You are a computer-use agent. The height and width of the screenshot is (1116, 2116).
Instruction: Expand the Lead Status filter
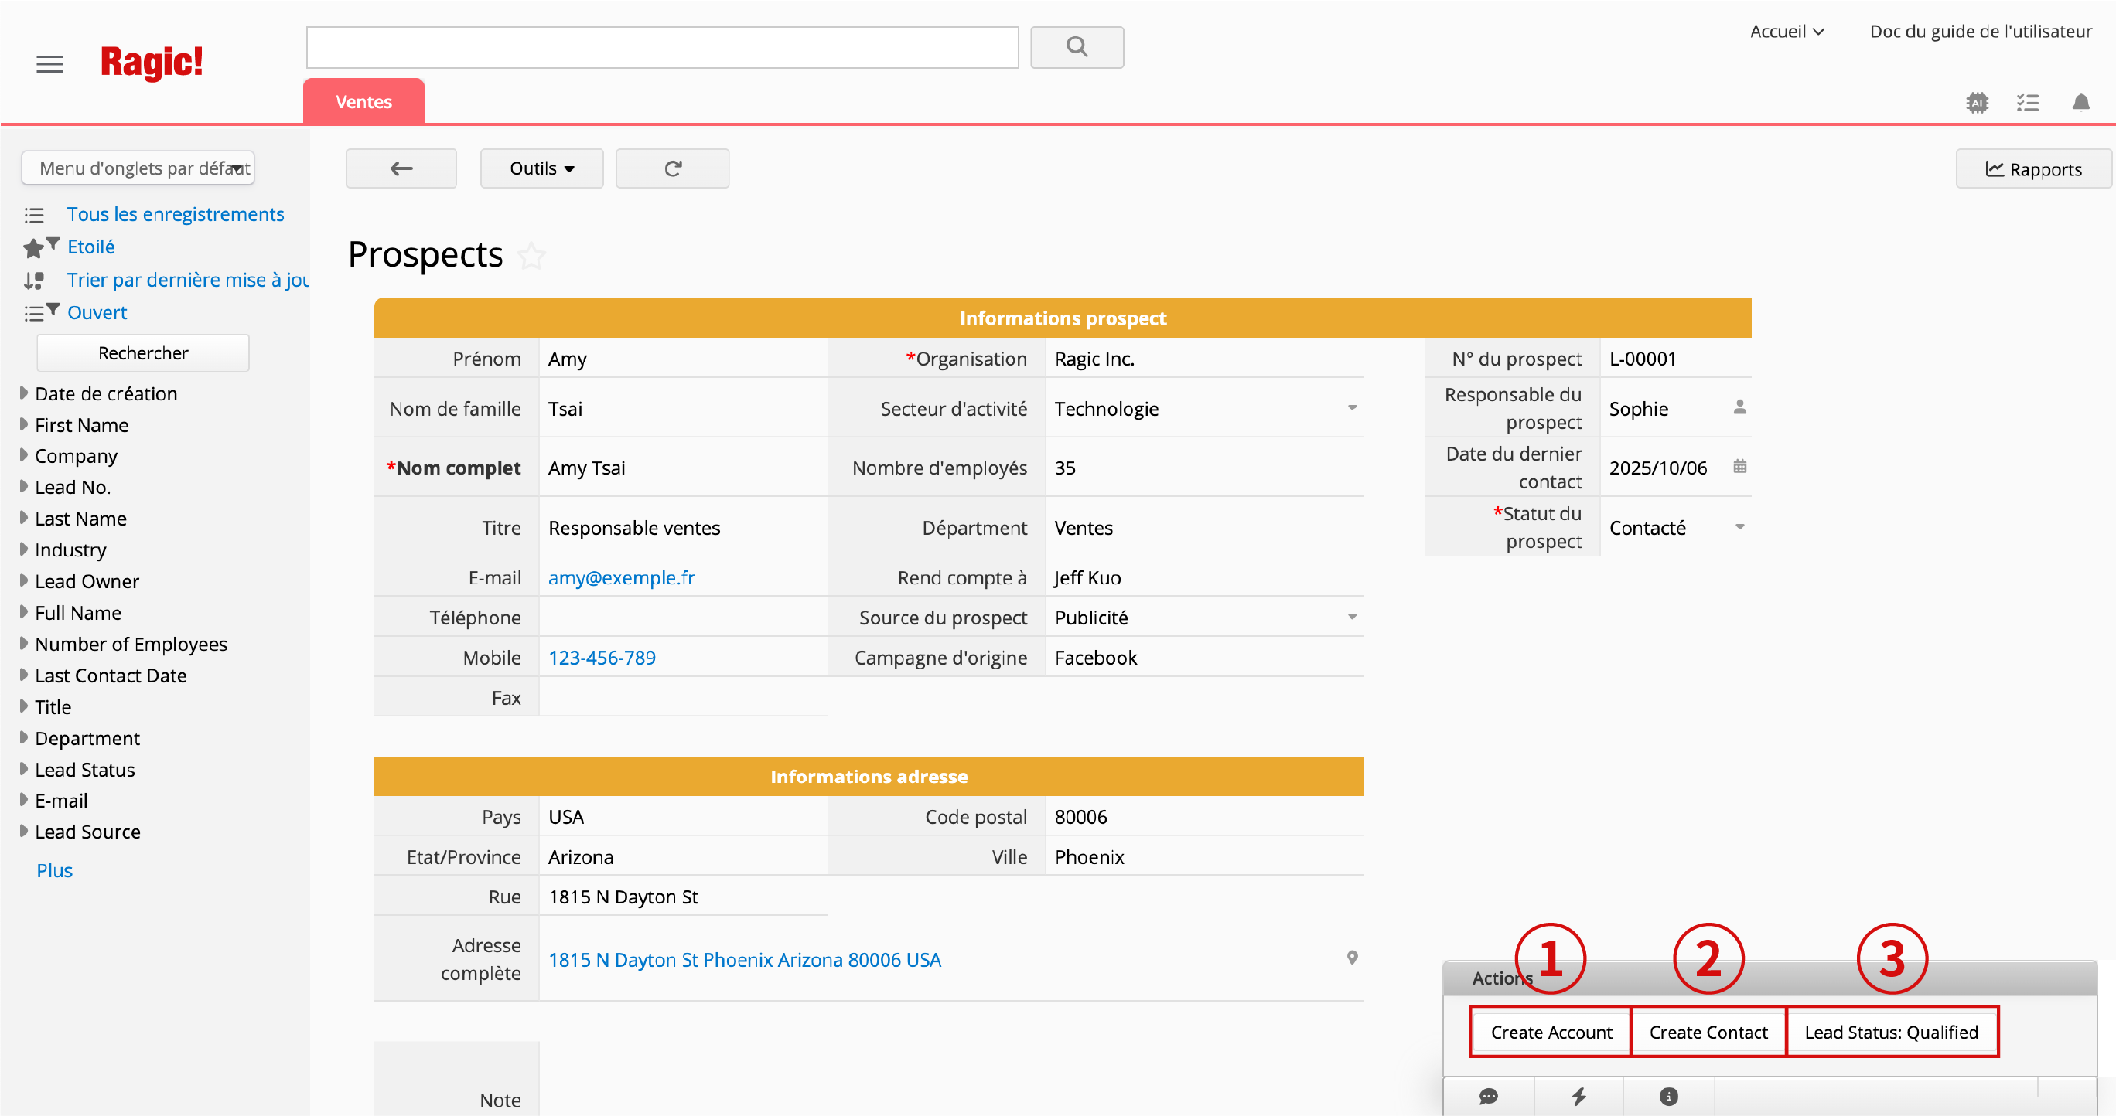point(84,770)
